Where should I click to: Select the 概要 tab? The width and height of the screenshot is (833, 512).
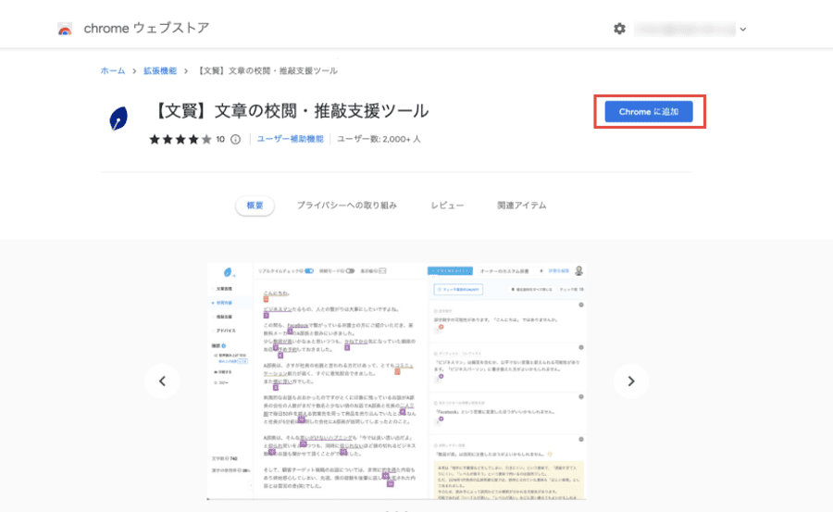tap(255, 206)
